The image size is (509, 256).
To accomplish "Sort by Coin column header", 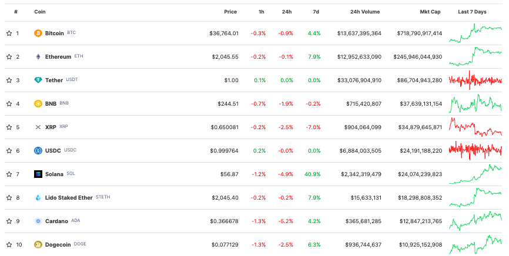I will click(39, 12).
